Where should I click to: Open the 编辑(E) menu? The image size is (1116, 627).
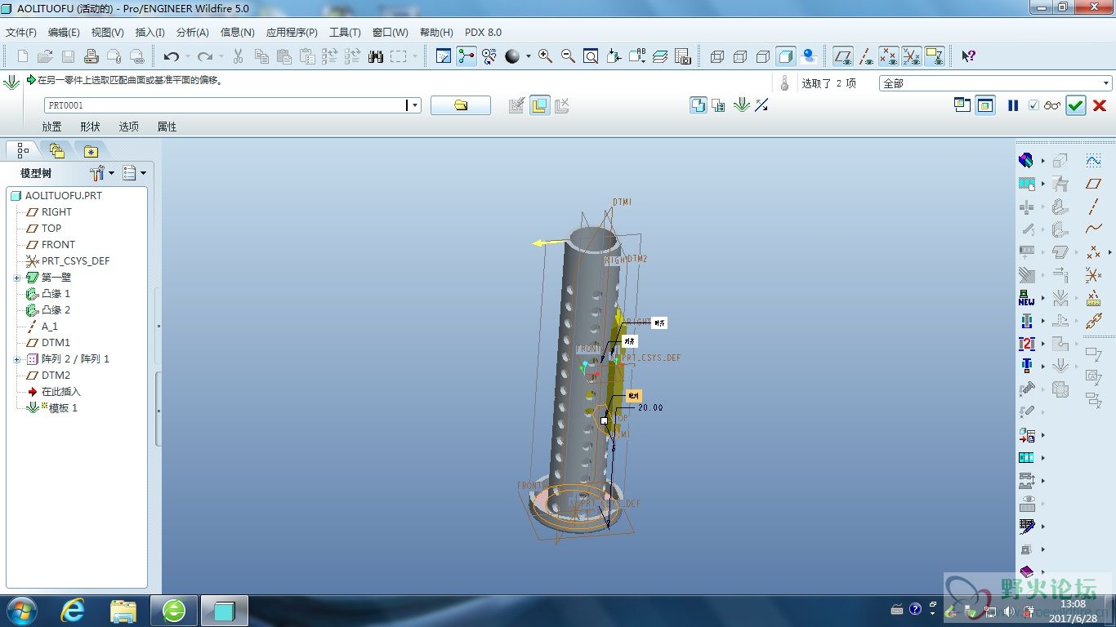(64, 33)
